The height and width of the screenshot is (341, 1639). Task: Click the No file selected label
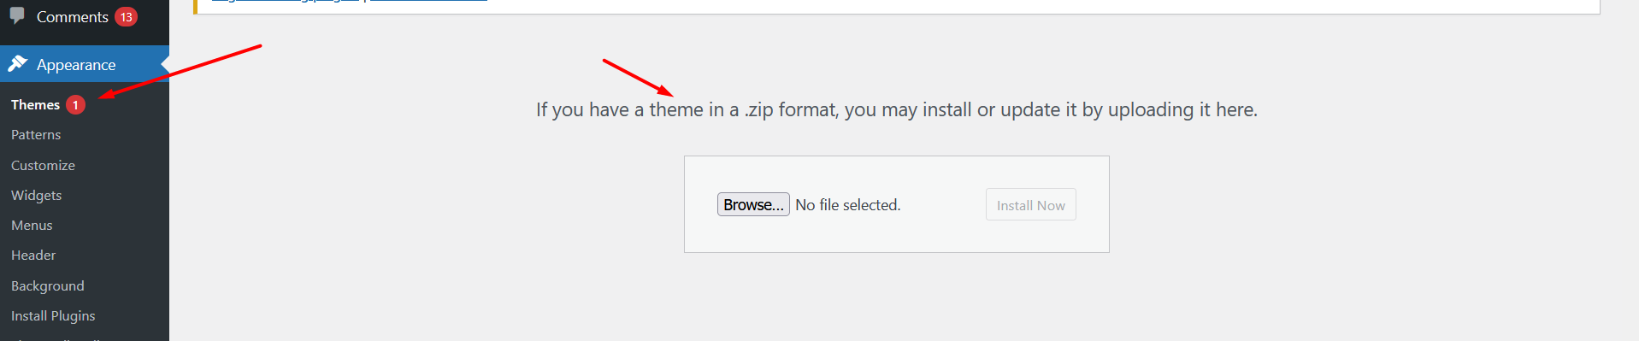(848, 205)
